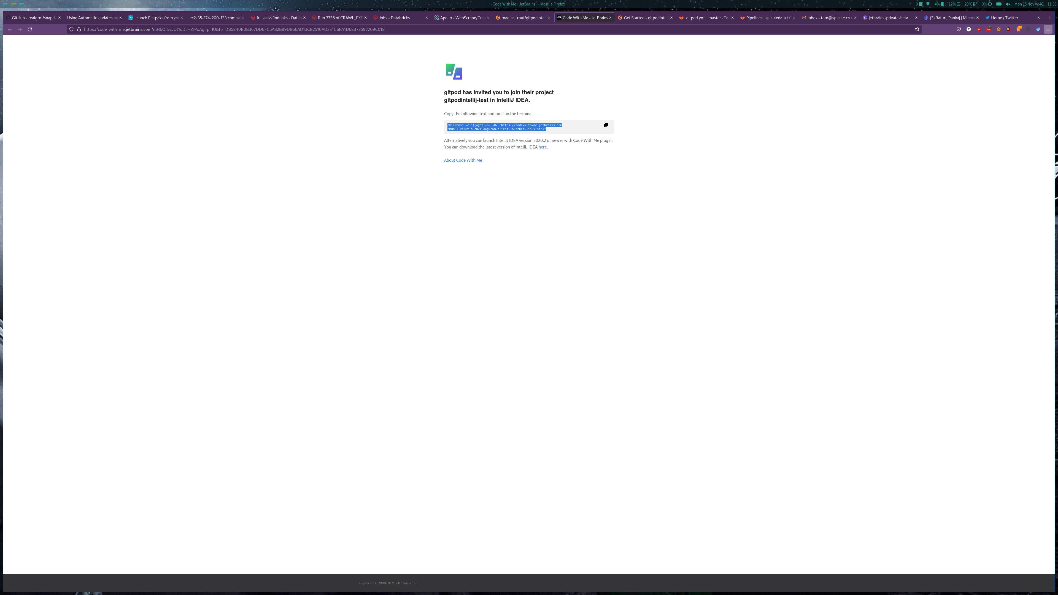
Task: Toggle the bookmark star for this page
Action: coord(917,29)
